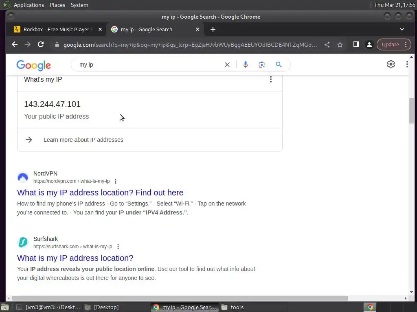Click the Thu Mar 21 clock
The image size is (417, 312).
pyautogui.click(x=395, y=5)
